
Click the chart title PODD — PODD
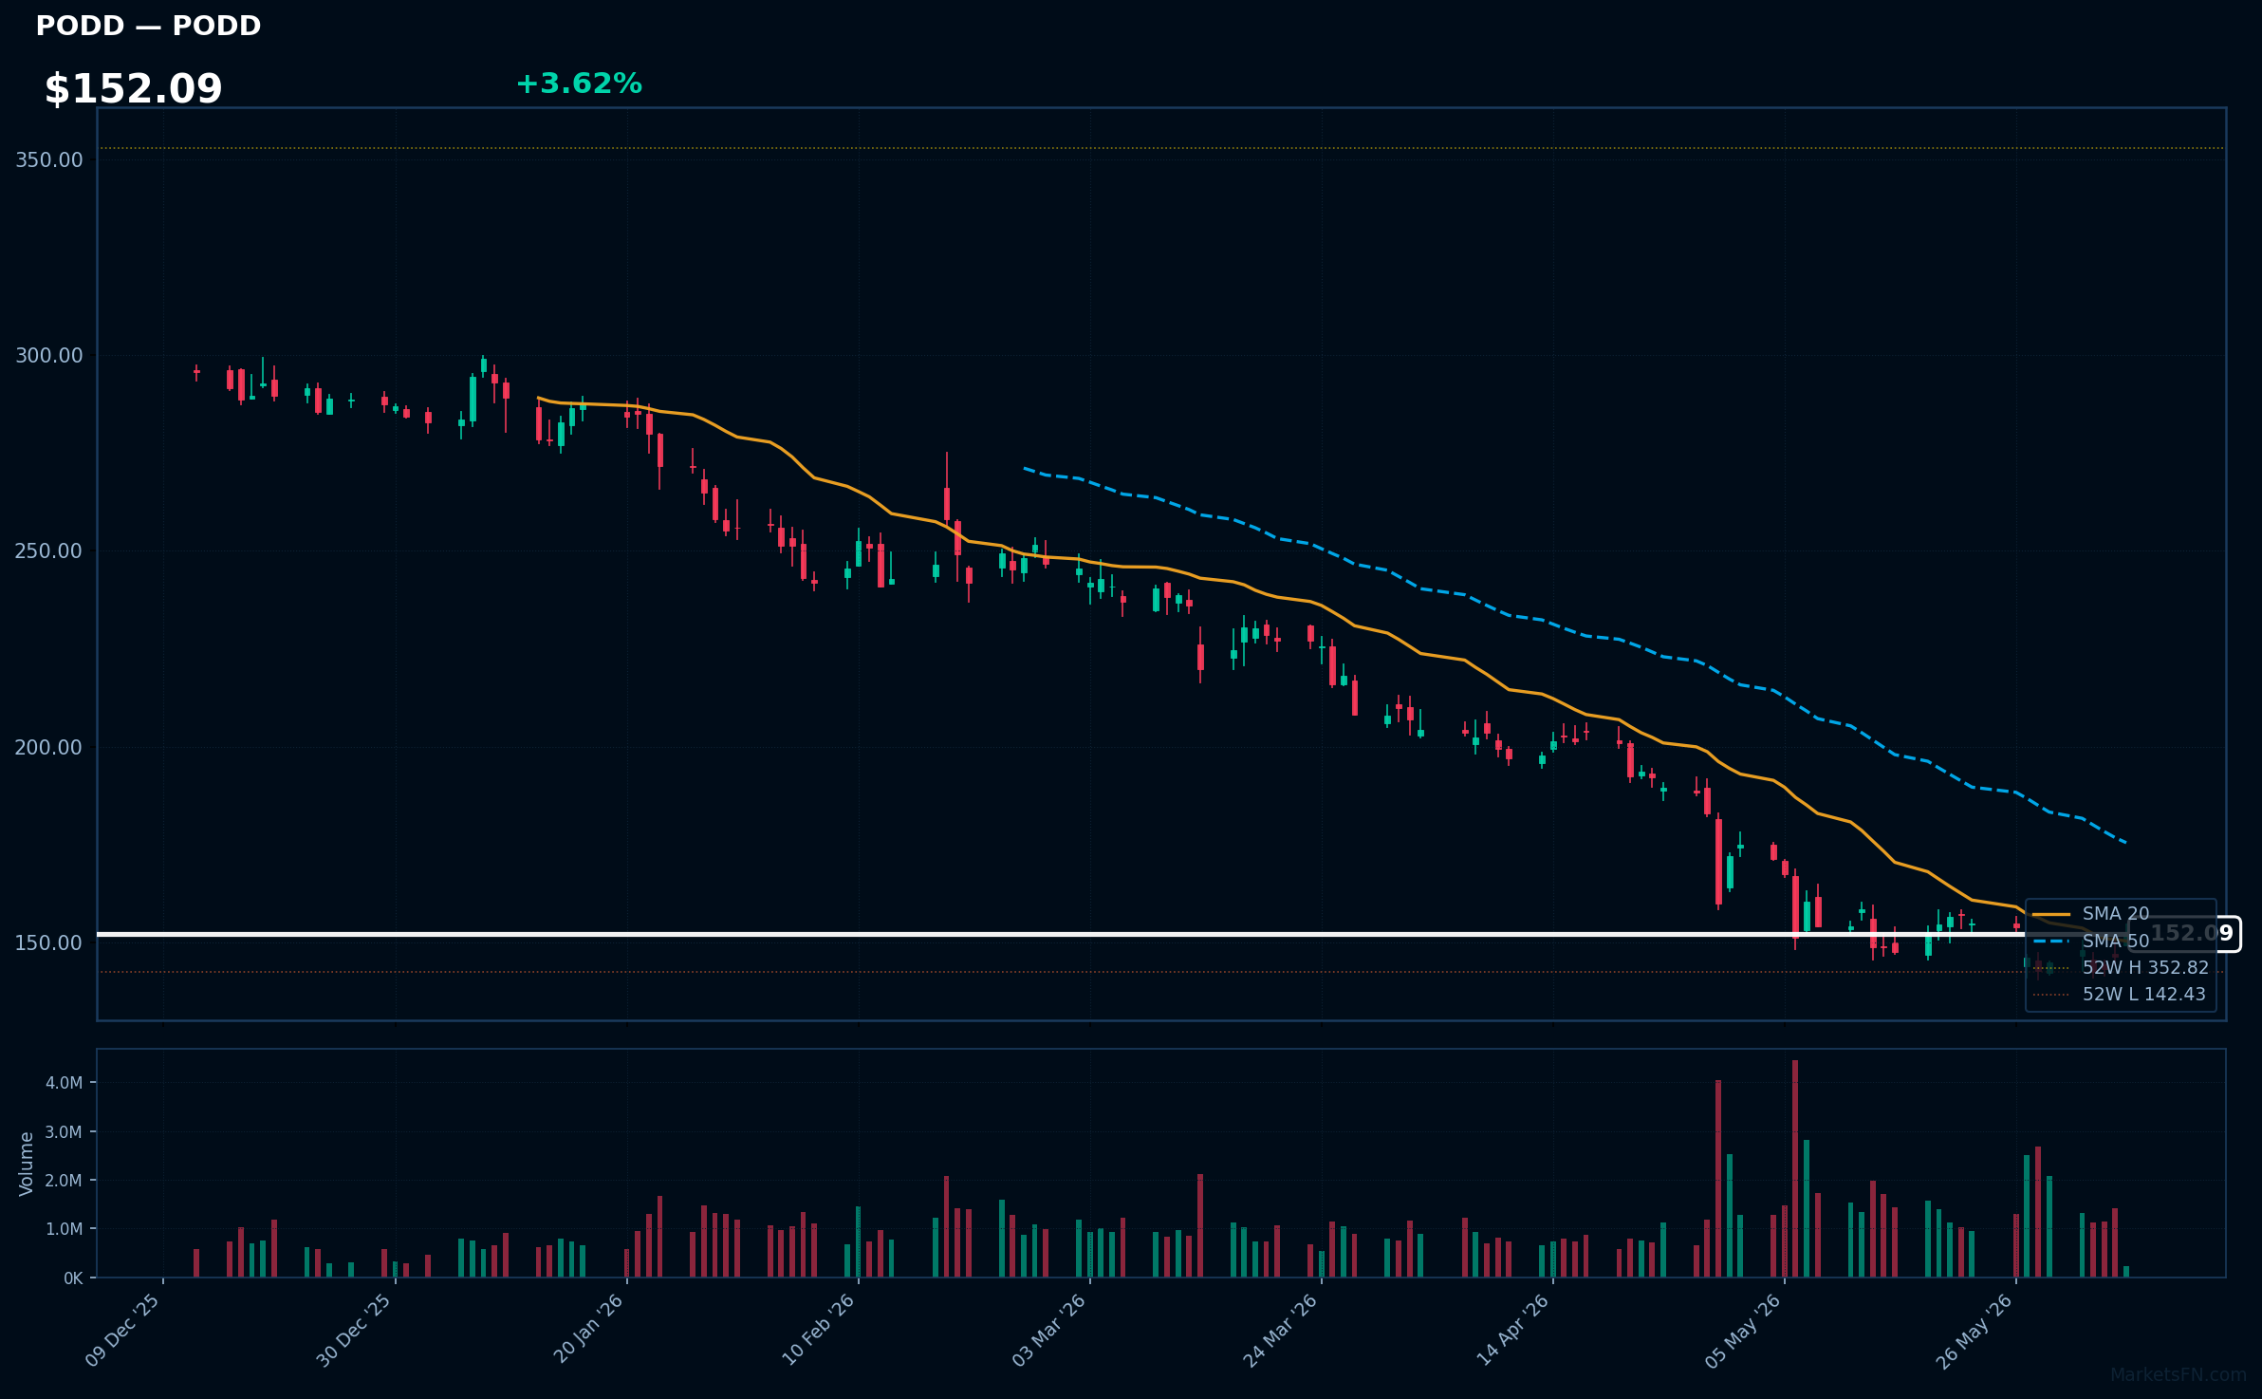148,26
